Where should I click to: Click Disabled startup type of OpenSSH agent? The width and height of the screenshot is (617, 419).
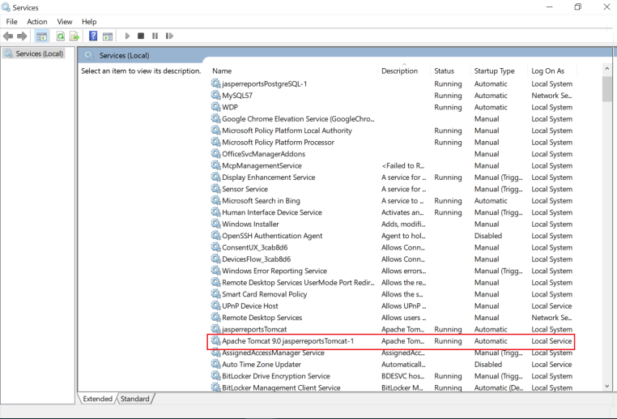[488, 236]
